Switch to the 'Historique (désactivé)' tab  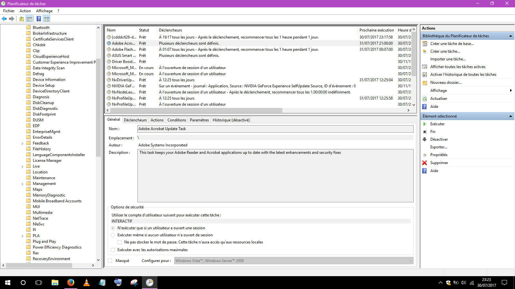click(231, 120)
